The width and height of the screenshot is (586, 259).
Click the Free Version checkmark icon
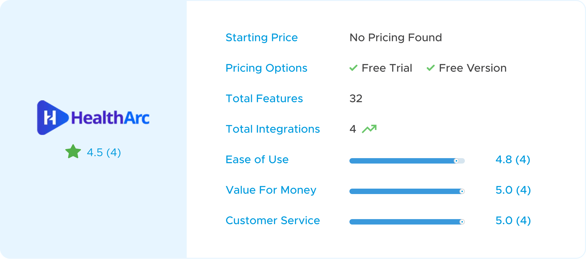pyautogui.click(x=431, y=68)
